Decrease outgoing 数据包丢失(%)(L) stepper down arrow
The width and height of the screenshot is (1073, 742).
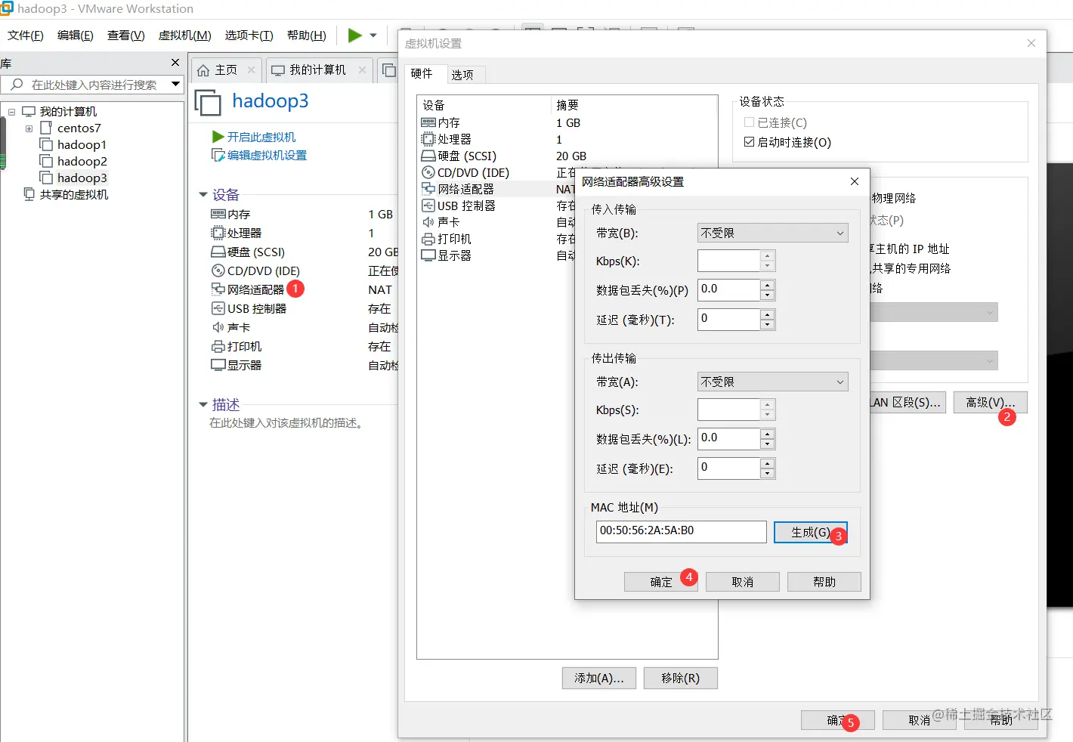click(x=768, y=444)
